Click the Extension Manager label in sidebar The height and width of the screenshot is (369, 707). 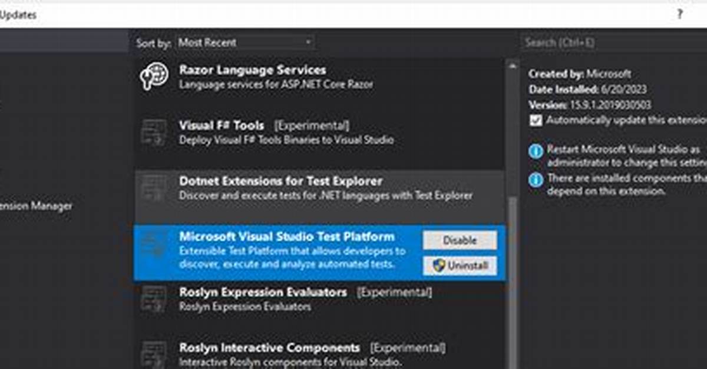[x=36, y=207]
